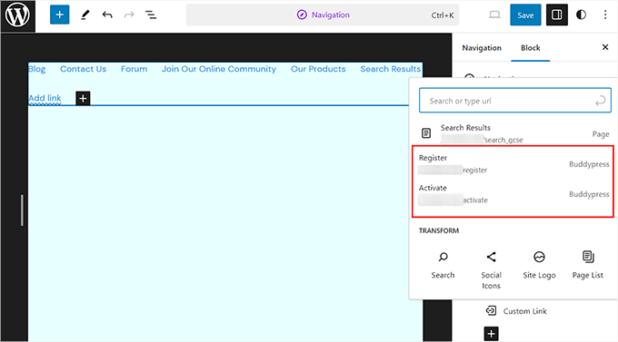The width and height of the screenshot is (618, 342).
Task: Select the Custom Link item in sidebar
Action: [x=516, y=311]
